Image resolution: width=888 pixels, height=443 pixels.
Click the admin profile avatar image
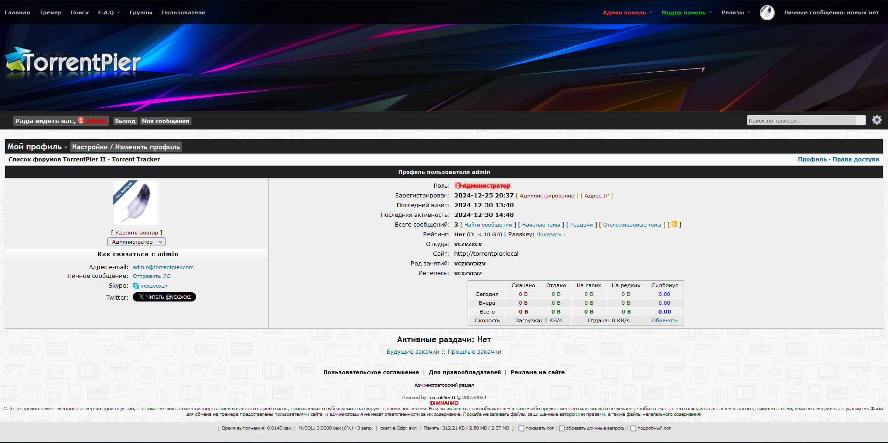tap(136, 203)
